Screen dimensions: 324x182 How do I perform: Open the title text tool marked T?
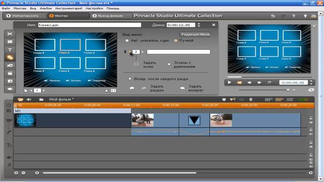[10, 50]
